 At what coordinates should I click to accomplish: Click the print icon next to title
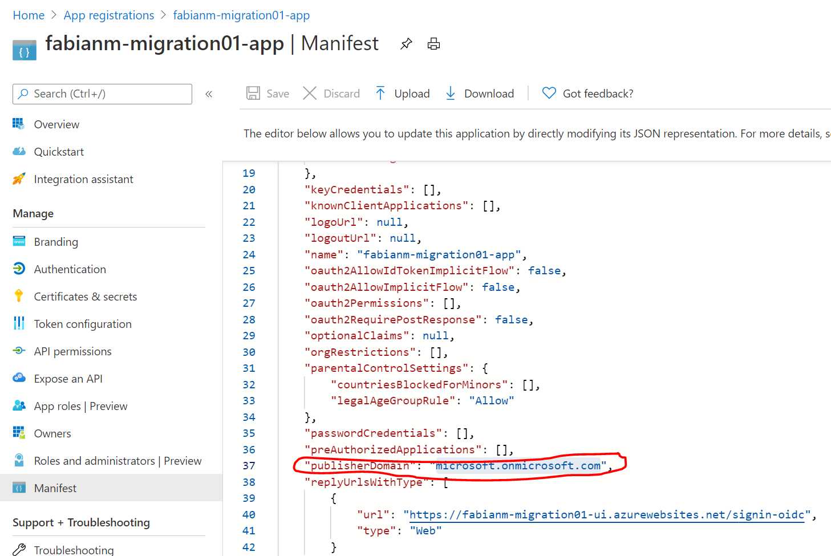pos(434,44)
